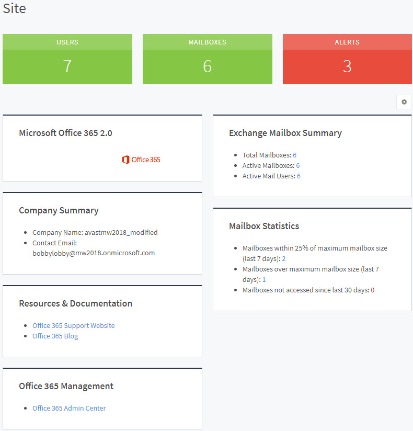Click the Exchange Mailbox Summary heading

285,133
